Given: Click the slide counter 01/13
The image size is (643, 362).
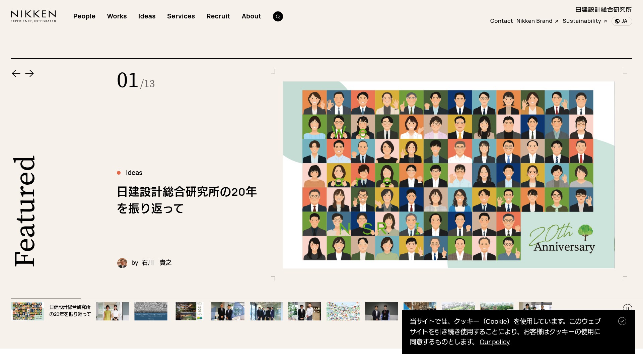Looking at the screenshot, I should point(136,80).
